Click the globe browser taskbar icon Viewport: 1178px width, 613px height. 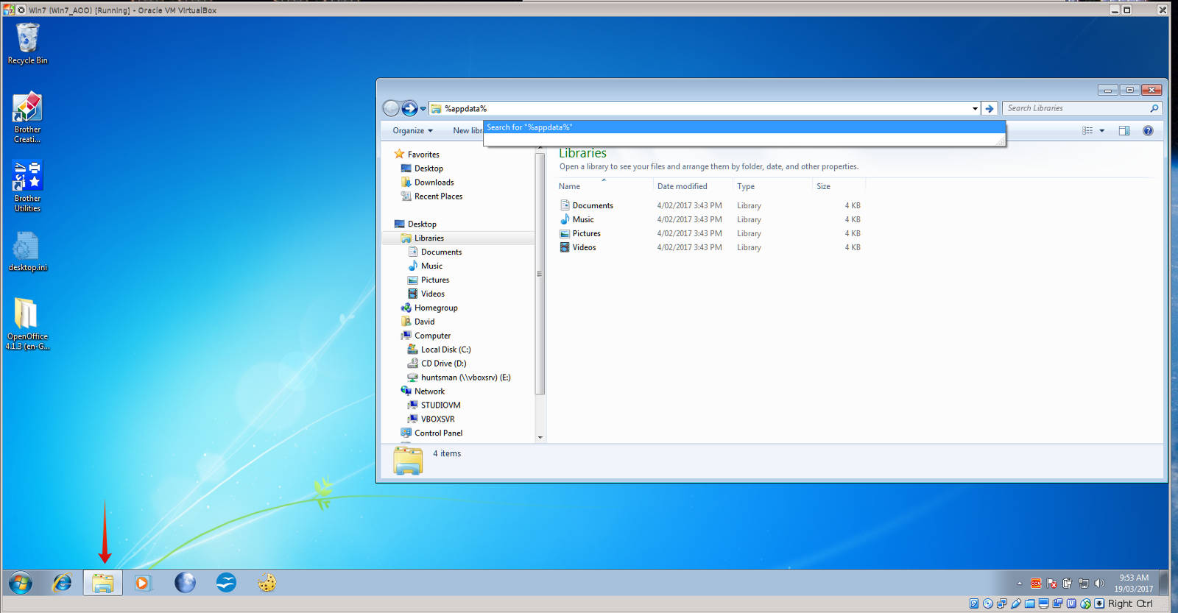(185, 584)
